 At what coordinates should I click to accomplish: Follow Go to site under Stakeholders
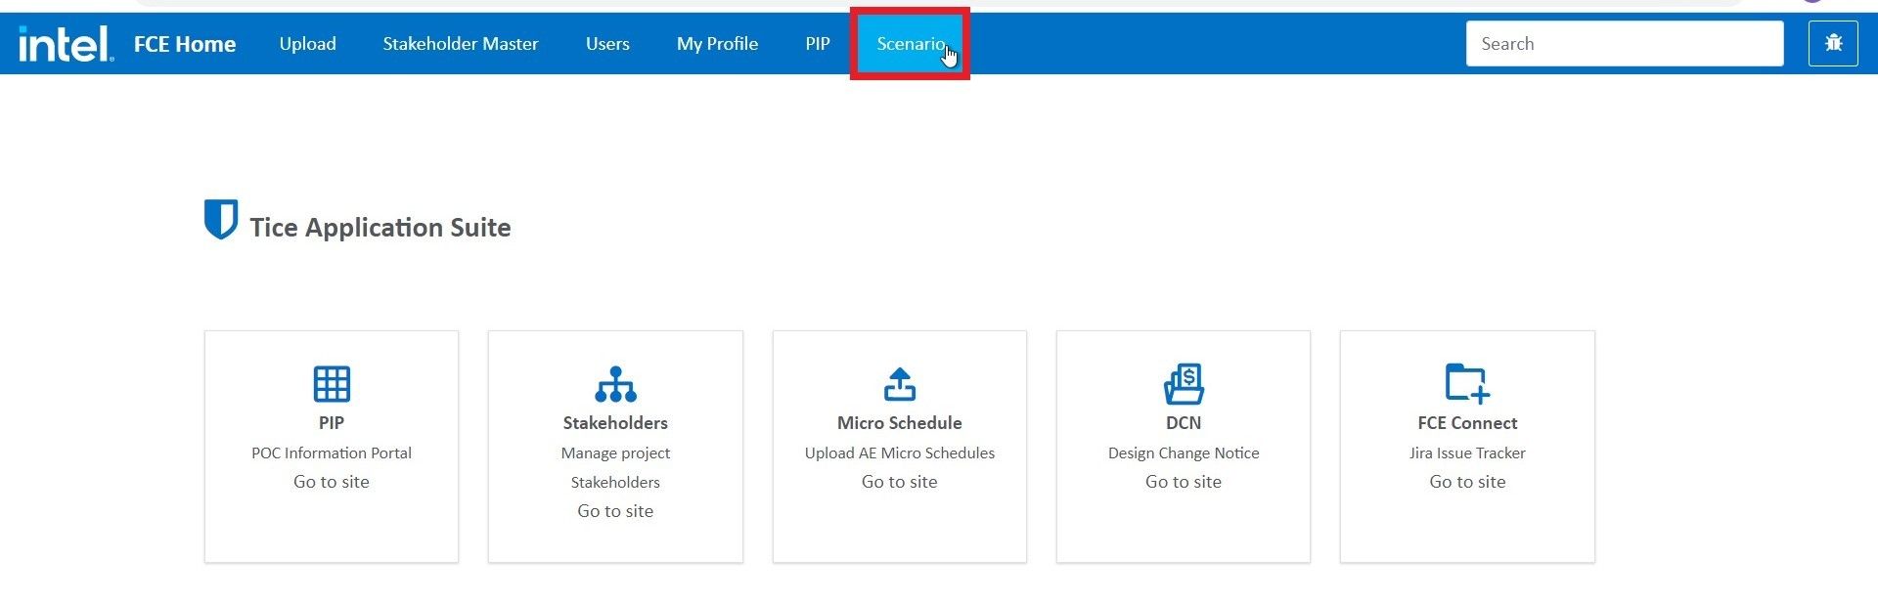click(615, 511)
